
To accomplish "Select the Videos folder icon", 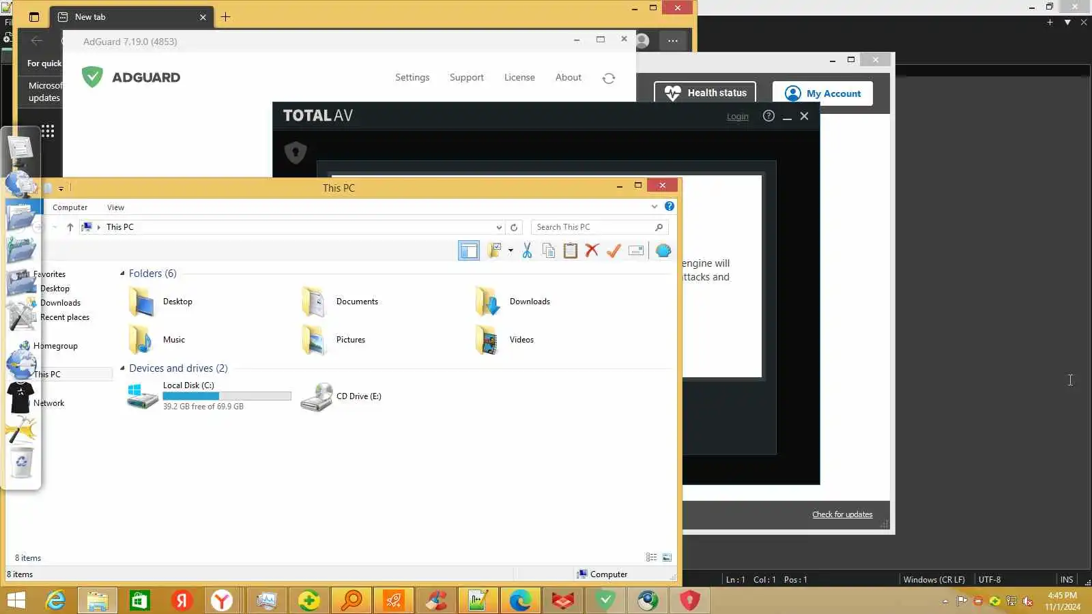I will click(488, 340).
